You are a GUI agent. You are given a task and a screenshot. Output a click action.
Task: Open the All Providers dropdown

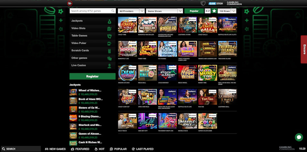tap(131, 11)
